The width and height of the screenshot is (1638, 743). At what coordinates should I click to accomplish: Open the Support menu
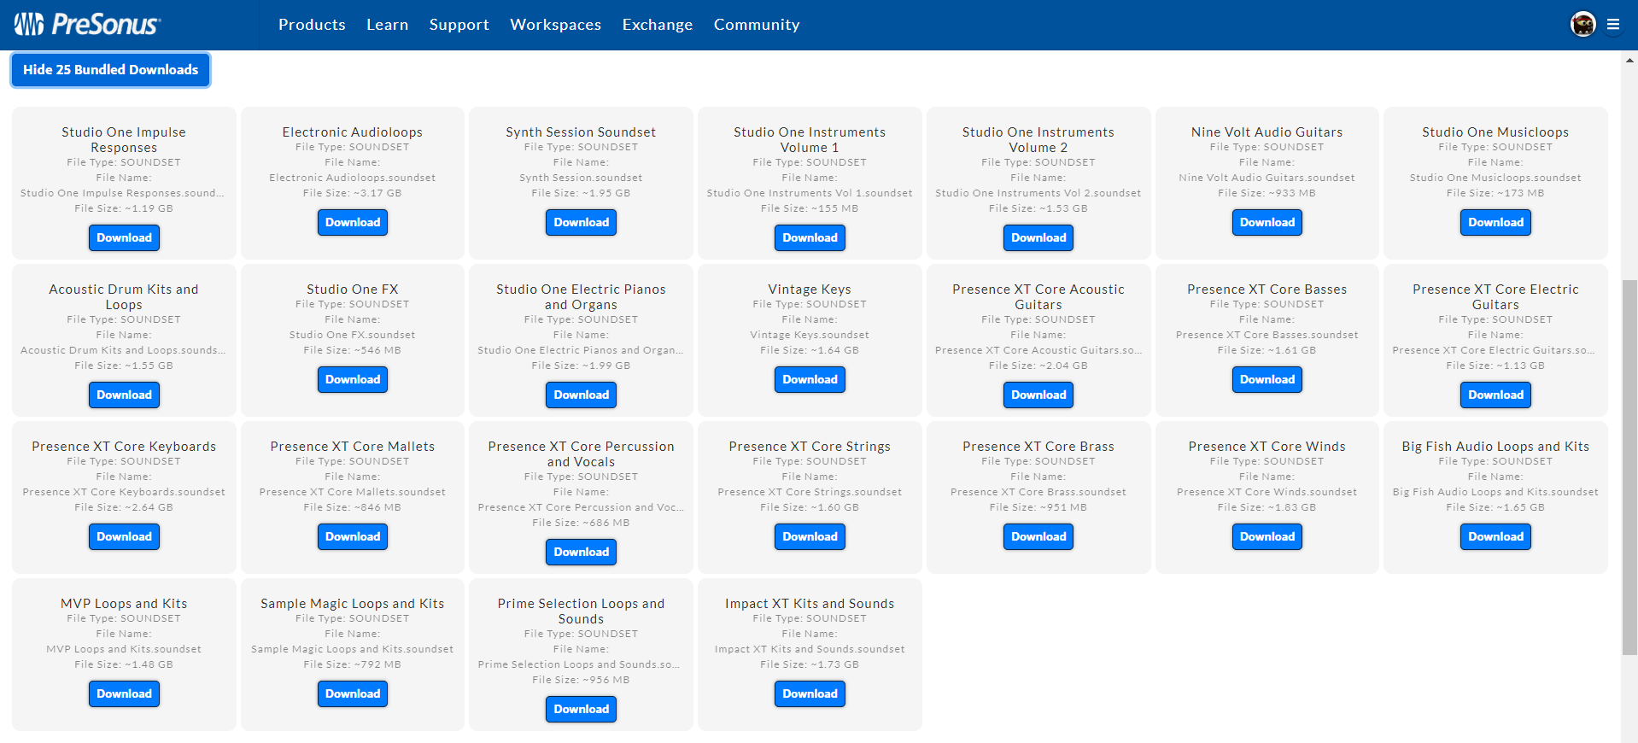coord(459,25)
